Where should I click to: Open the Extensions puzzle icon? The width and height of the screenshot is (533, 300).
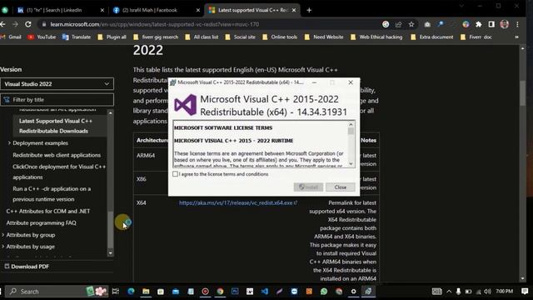coord(479,24)
